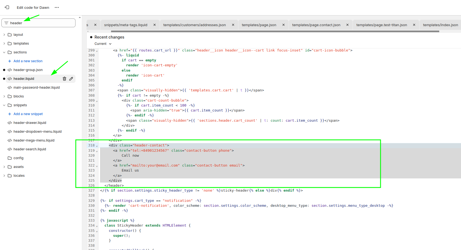Expand the assets folder

coord(4,167)
